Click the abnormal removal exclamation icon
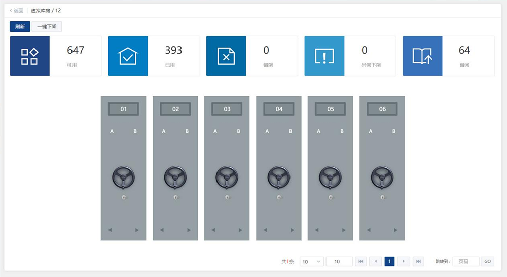This screenshot has height=277, width=507. click(x=324, y=56)
